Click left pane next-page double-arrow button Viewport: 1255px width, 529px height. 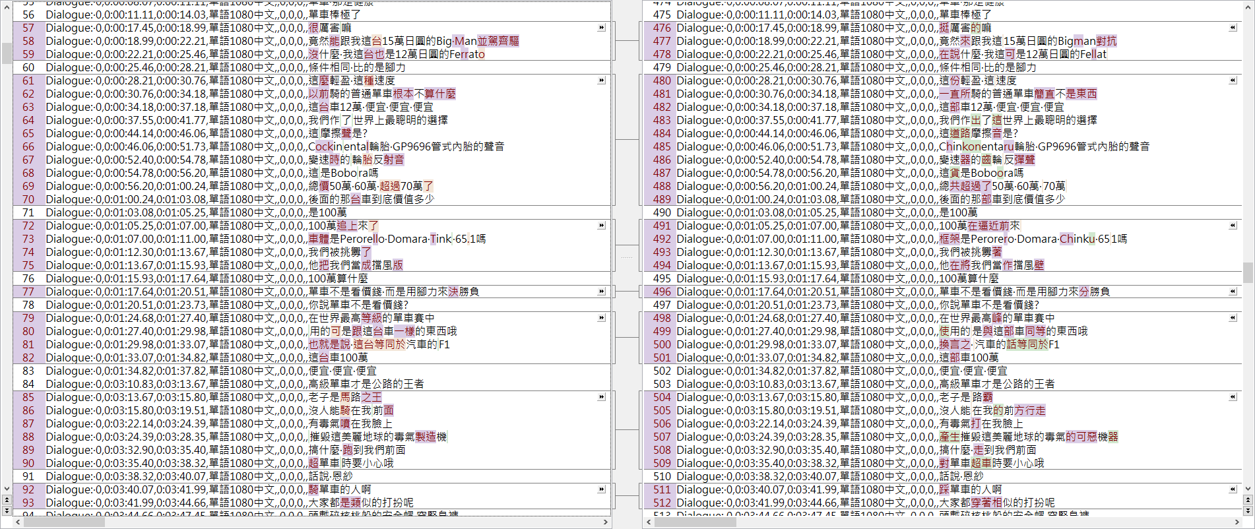pyautogui.click(x=7, y=511)
